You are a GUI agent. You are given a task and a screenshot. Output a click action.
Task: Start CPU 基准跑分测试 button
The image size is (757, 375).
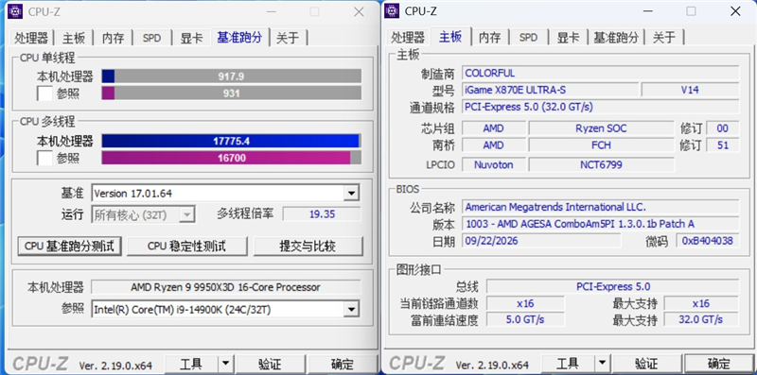(69, 246)
